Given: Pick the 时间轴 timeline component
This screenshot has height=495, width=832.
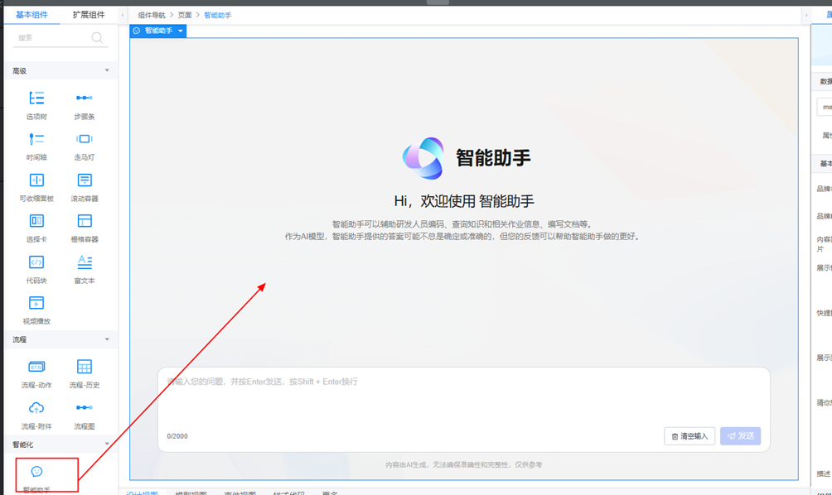Looking at the screenshot, I should pos(36,139).
